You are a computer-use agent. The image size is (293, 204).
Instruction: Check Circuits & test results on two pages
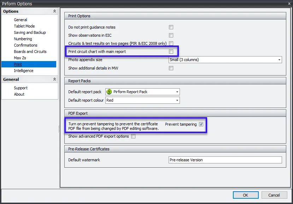point(171,43)
